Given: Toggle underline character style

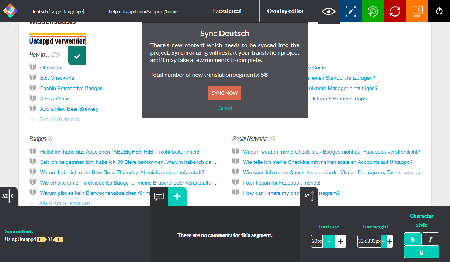Looking at the screenshot, I should [x=422, y=252].
